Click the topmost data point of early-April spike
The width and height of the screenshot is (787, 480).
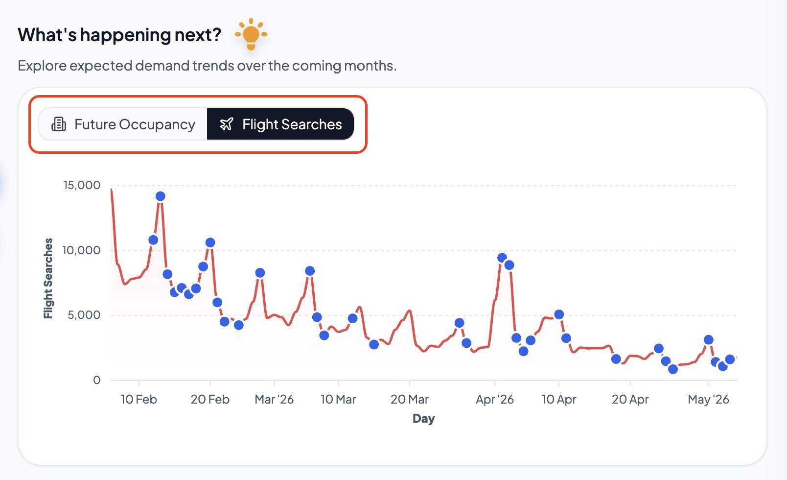[502, 258]
